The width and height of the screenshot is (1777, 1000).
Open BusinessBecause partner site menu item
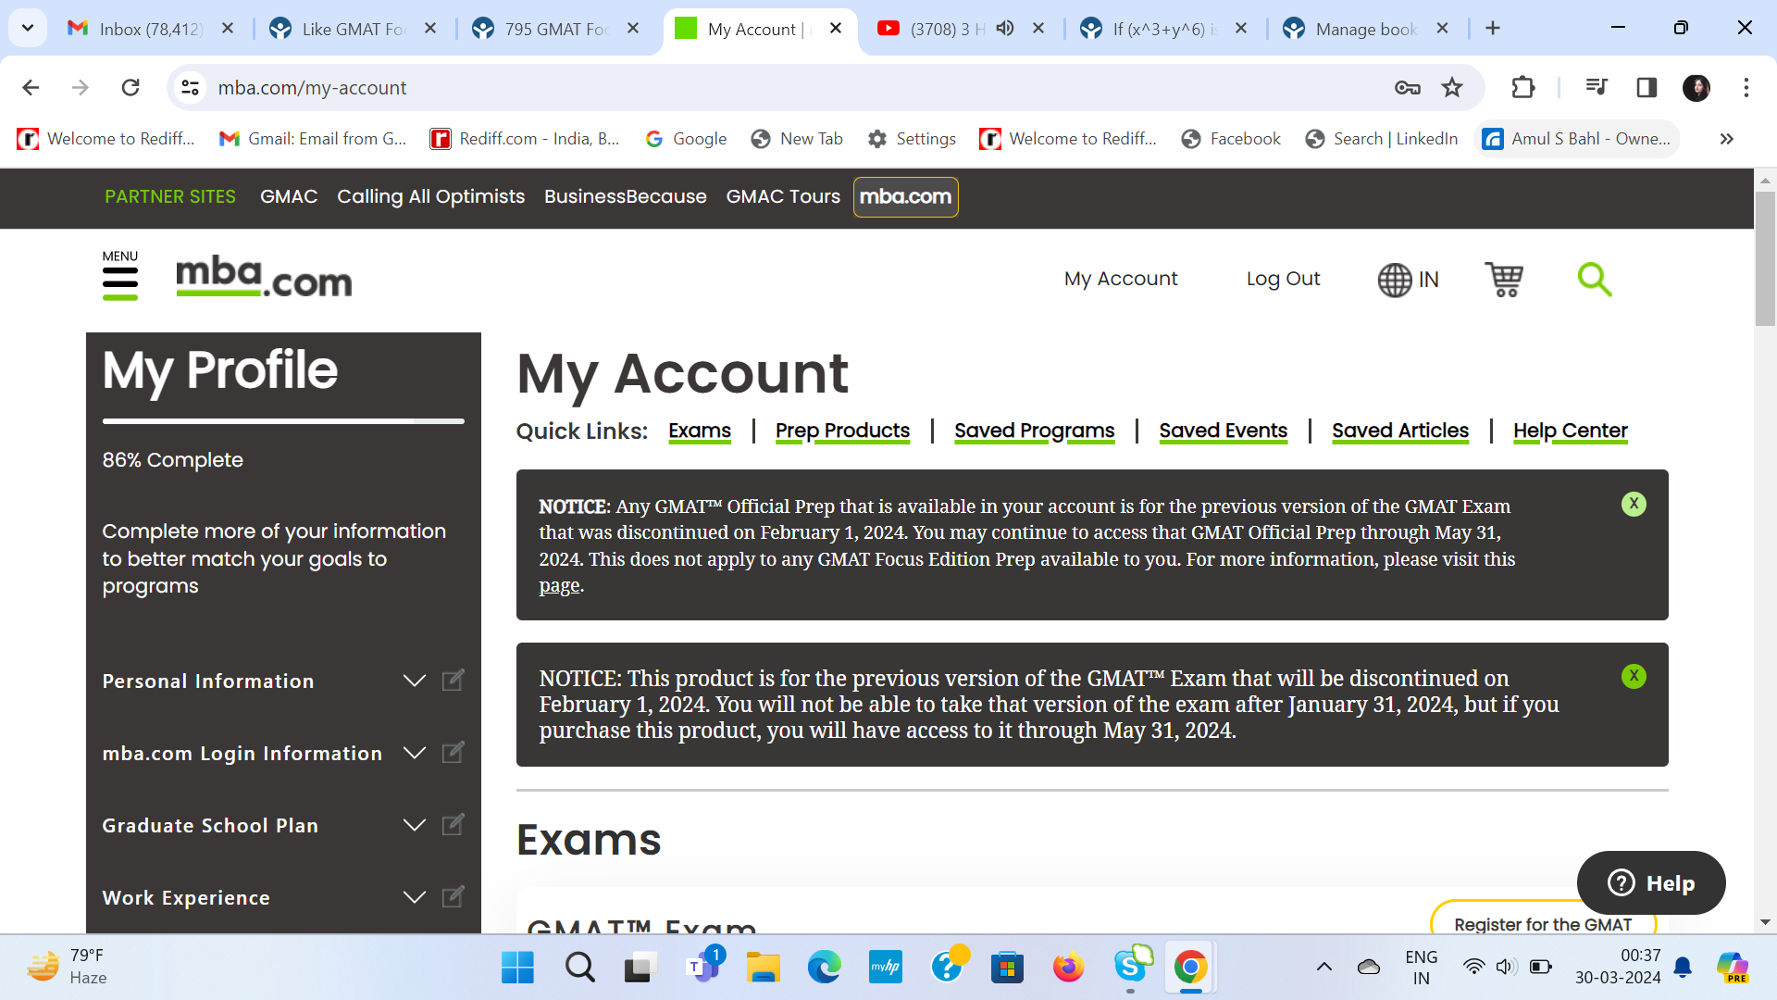625,196
